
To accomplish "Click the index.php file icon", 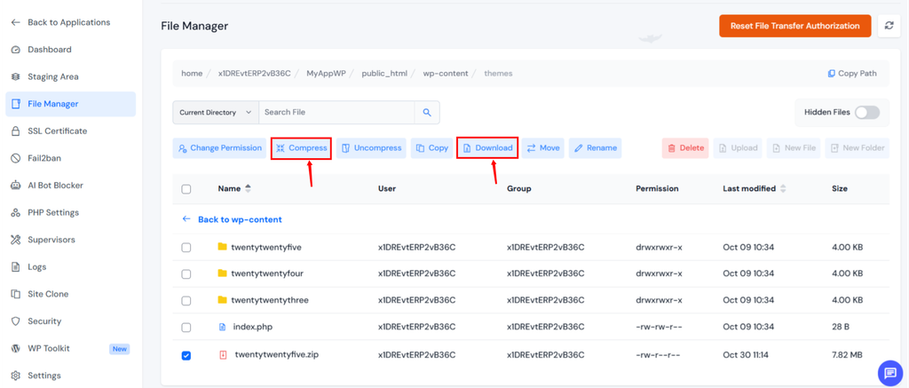I will [222, 327].
